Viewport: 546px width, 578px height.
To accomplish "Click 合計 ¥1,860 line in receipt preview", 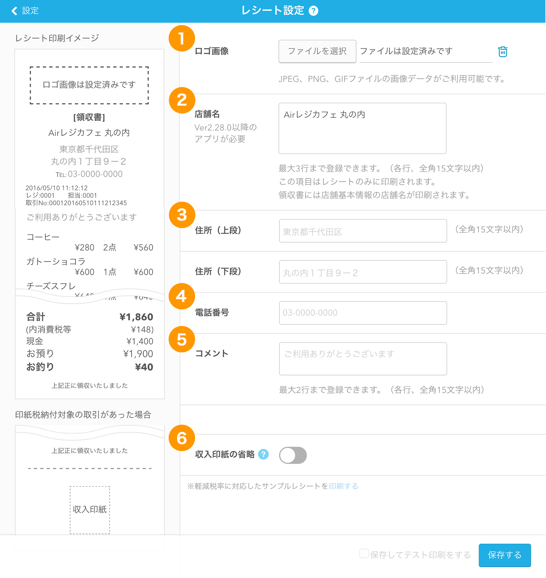I will [90, 317].
